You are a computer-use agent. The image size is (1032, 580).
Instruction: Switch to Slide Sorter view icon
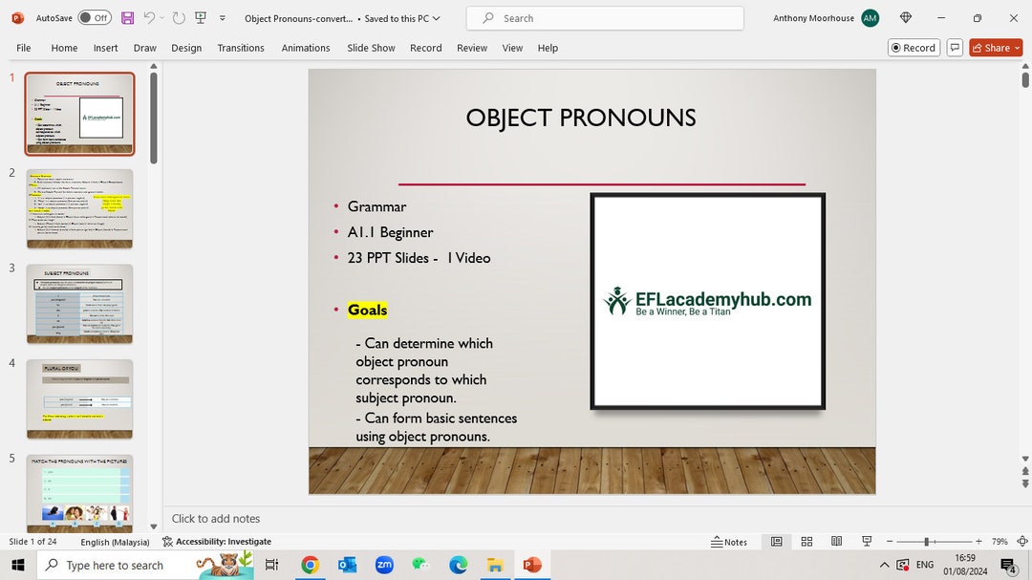[806, 541]
